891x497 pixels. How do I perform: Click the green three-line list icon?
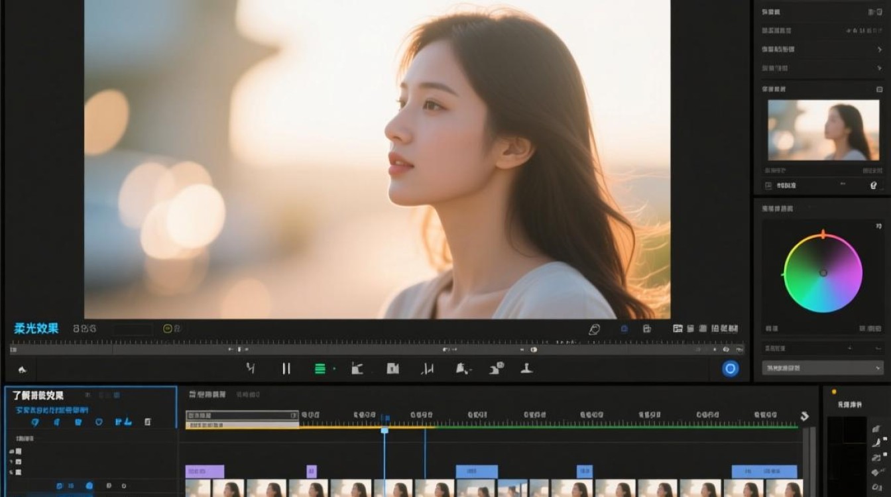tap(320, 368)
